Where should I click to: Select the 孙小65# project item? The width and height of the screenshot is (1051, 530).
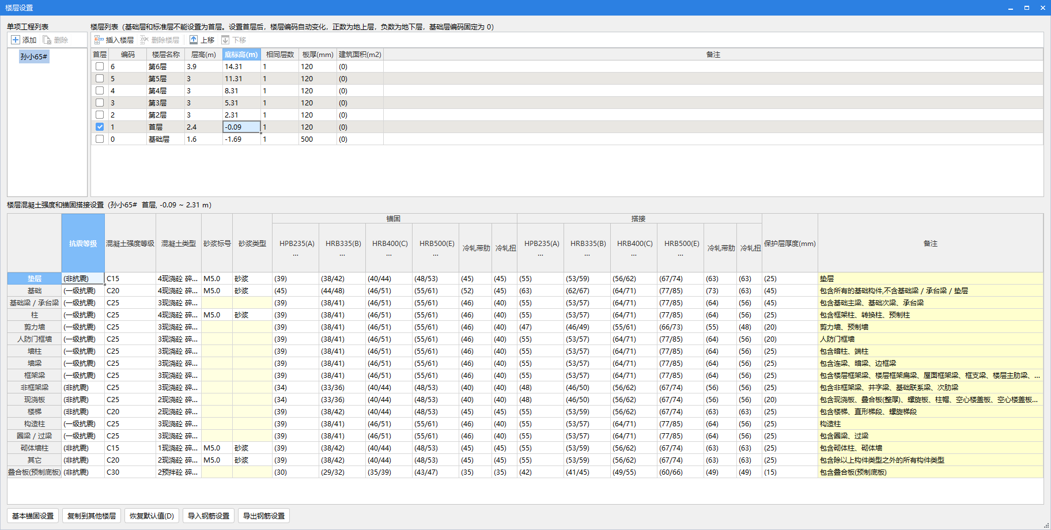[x=34, y=56]
